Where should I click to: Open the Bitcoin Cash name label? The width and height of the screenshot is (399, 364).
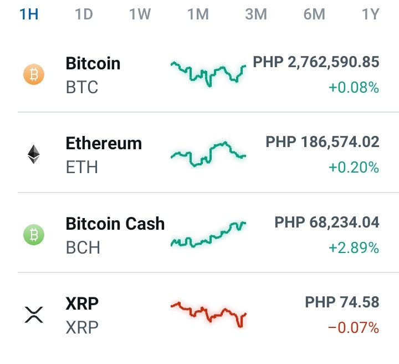115,224
